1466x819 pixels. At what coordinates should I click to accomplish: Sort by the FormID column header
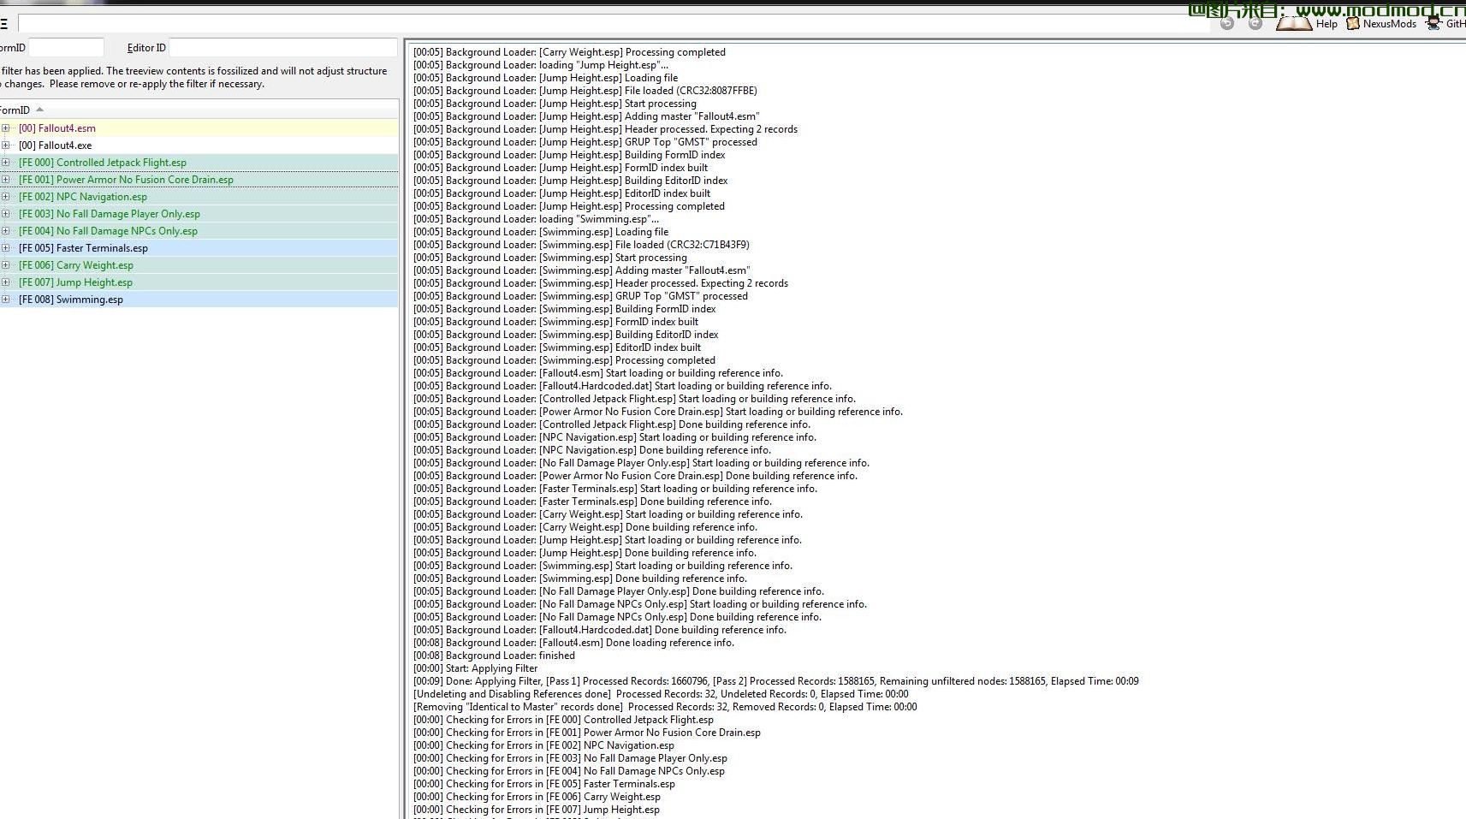[x=199, y=110]
